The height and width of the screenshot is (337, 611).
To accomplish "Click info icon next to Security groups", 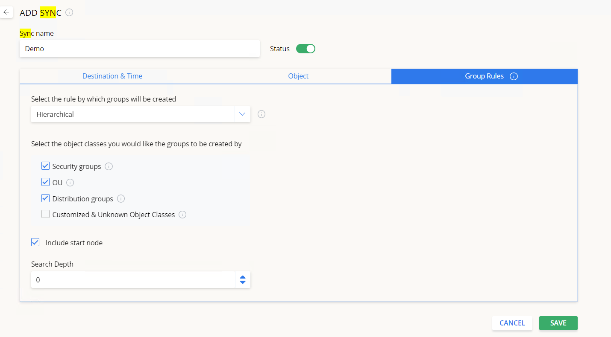I will pos(109,166).
